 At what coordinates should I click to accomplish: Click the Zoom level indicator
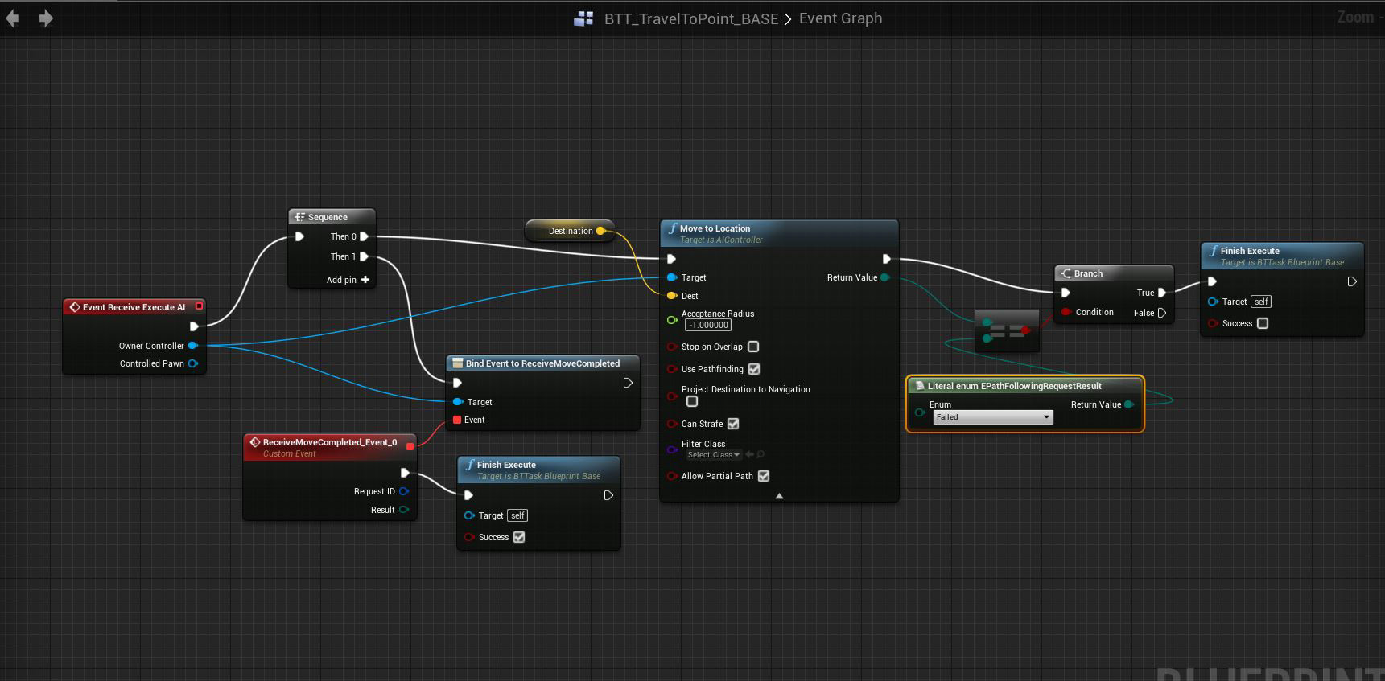1359,17
